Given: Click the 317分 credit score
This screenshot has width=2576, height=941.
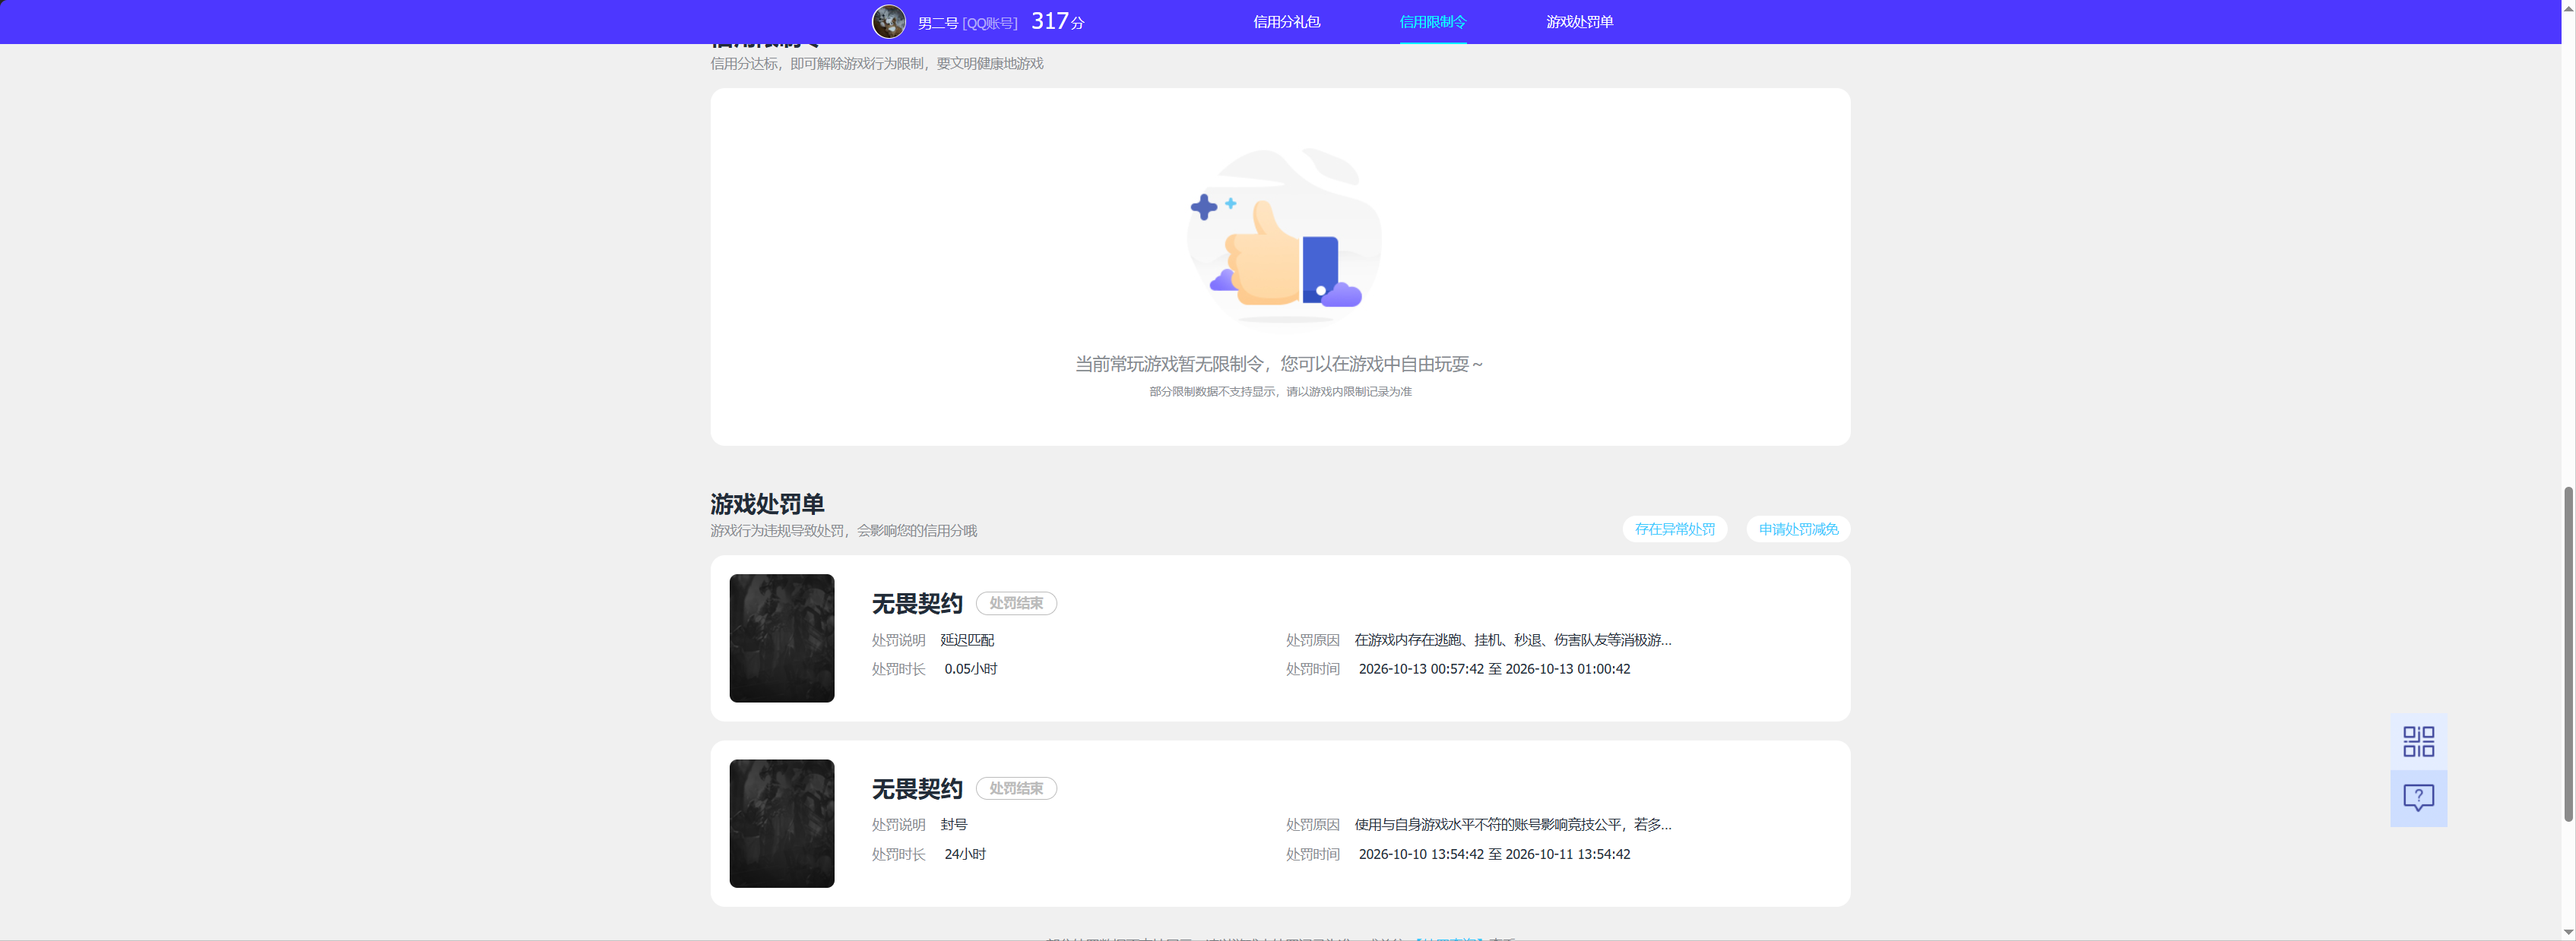Looking at the screenshot, I should pos(1057,21).
